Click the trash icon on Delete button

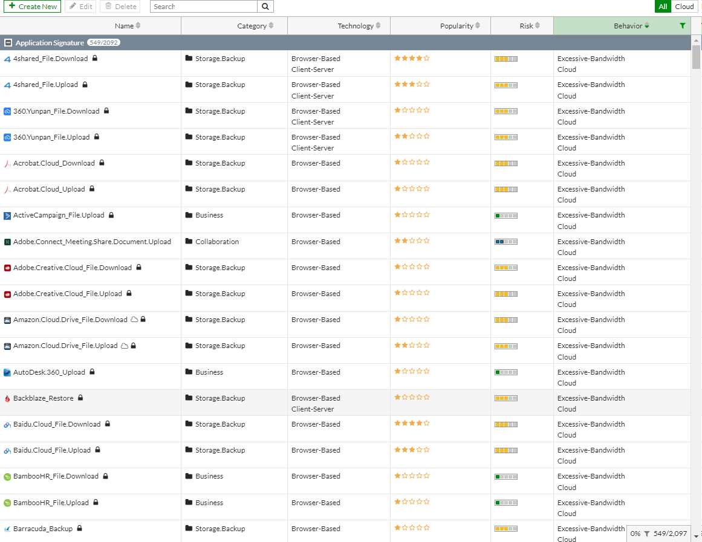[108, 6]
